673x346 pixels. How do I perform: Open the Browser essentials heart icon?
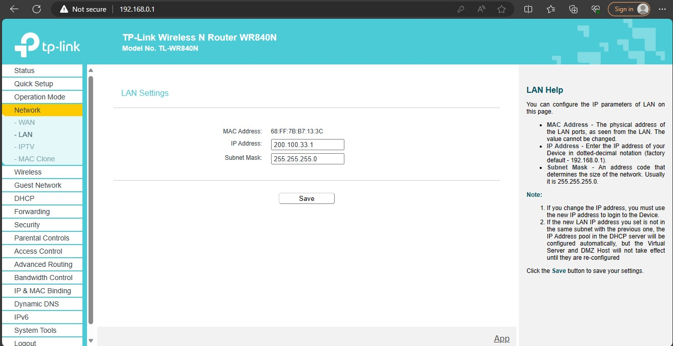(x=596, y=9)
